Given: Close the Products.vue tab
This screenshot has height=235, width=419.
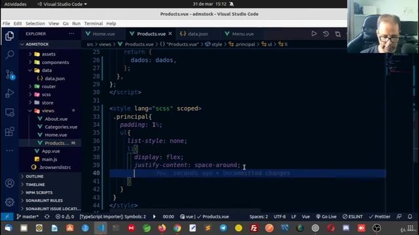Looking at the screenshot, I should 170,34.
